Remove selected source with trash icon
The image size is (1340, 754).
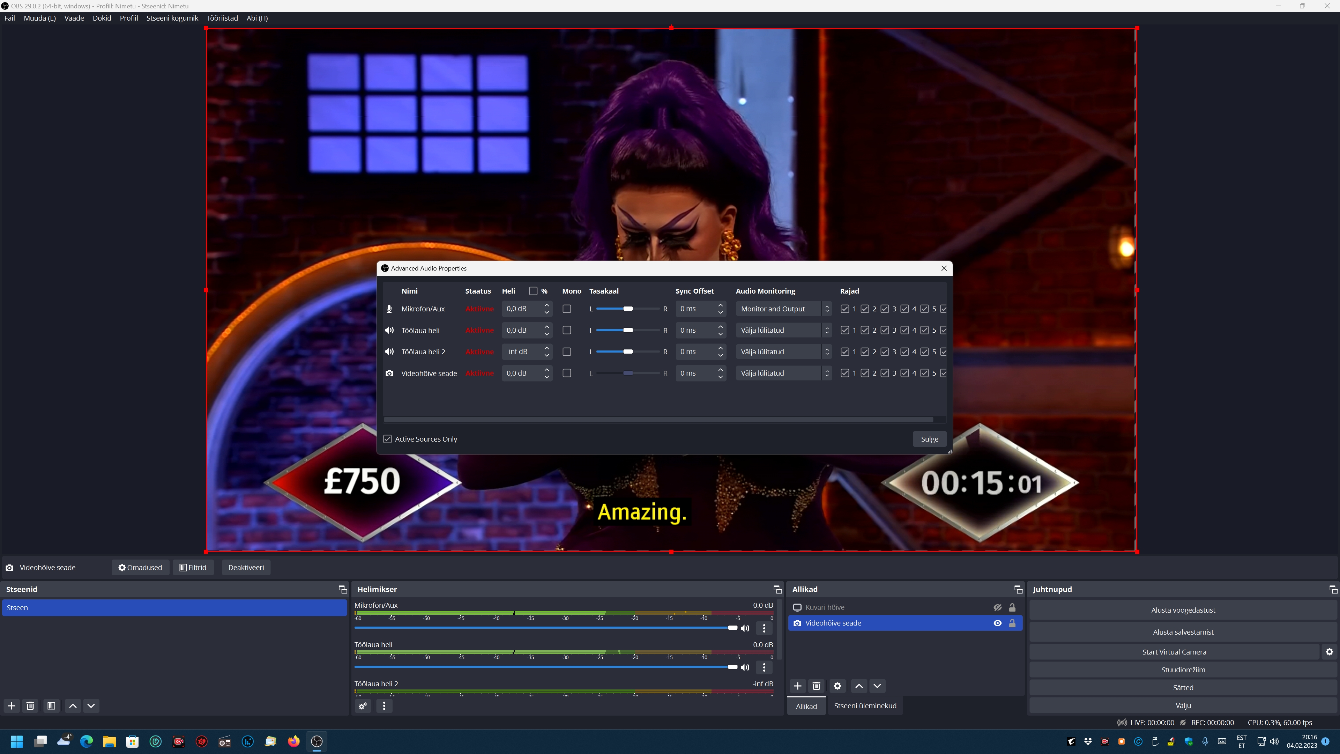point(816,686)
